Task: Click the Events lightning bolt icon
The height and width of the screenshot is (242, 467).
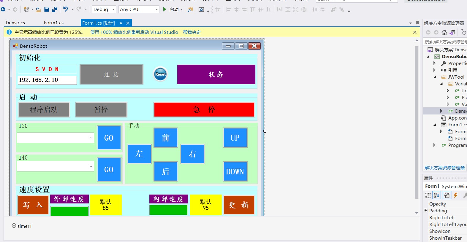Action: (x=456, y=195)
